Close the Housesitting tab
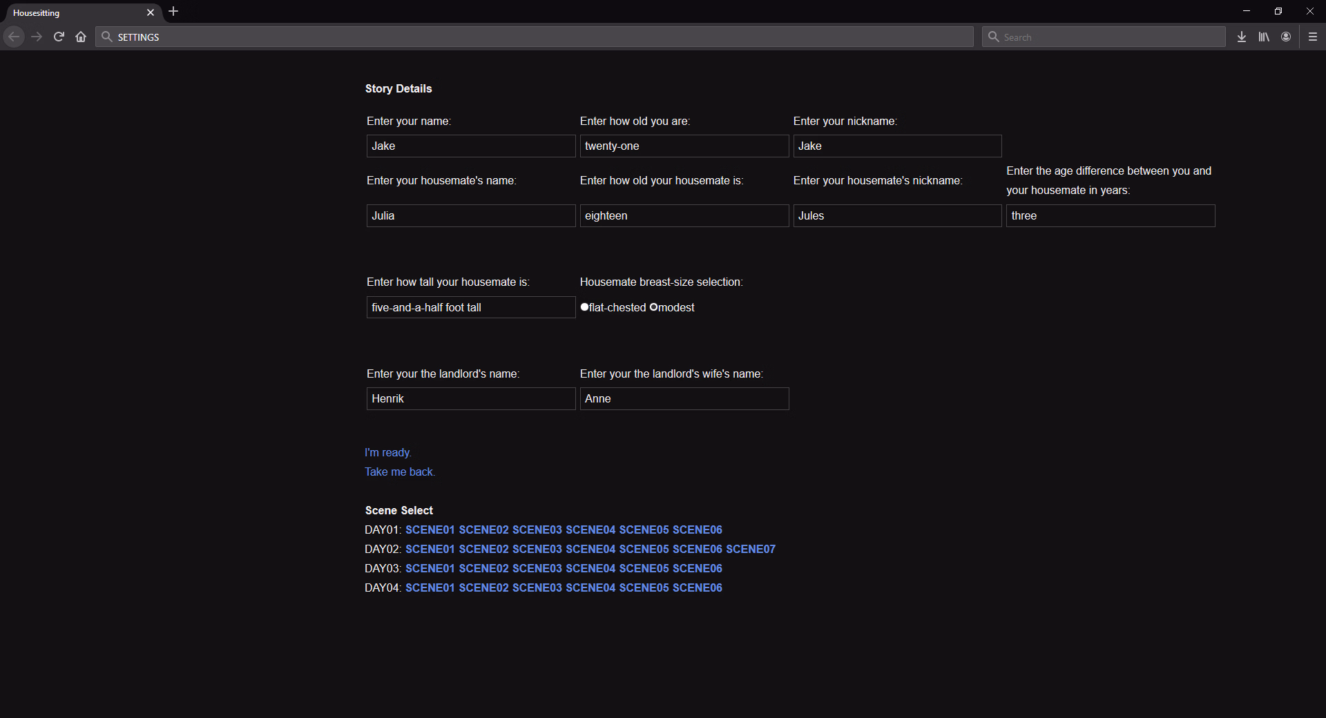The width and height of the screenshot is (1326, 718). coord(150,12)
